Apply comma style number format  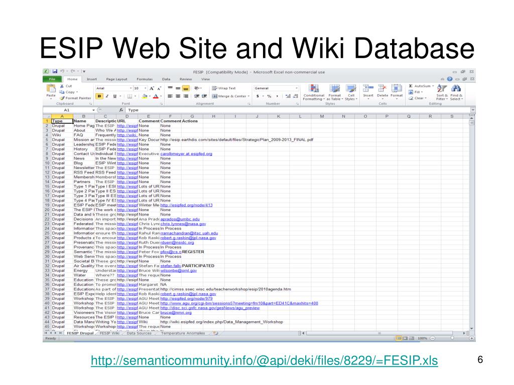click(277, 96)
